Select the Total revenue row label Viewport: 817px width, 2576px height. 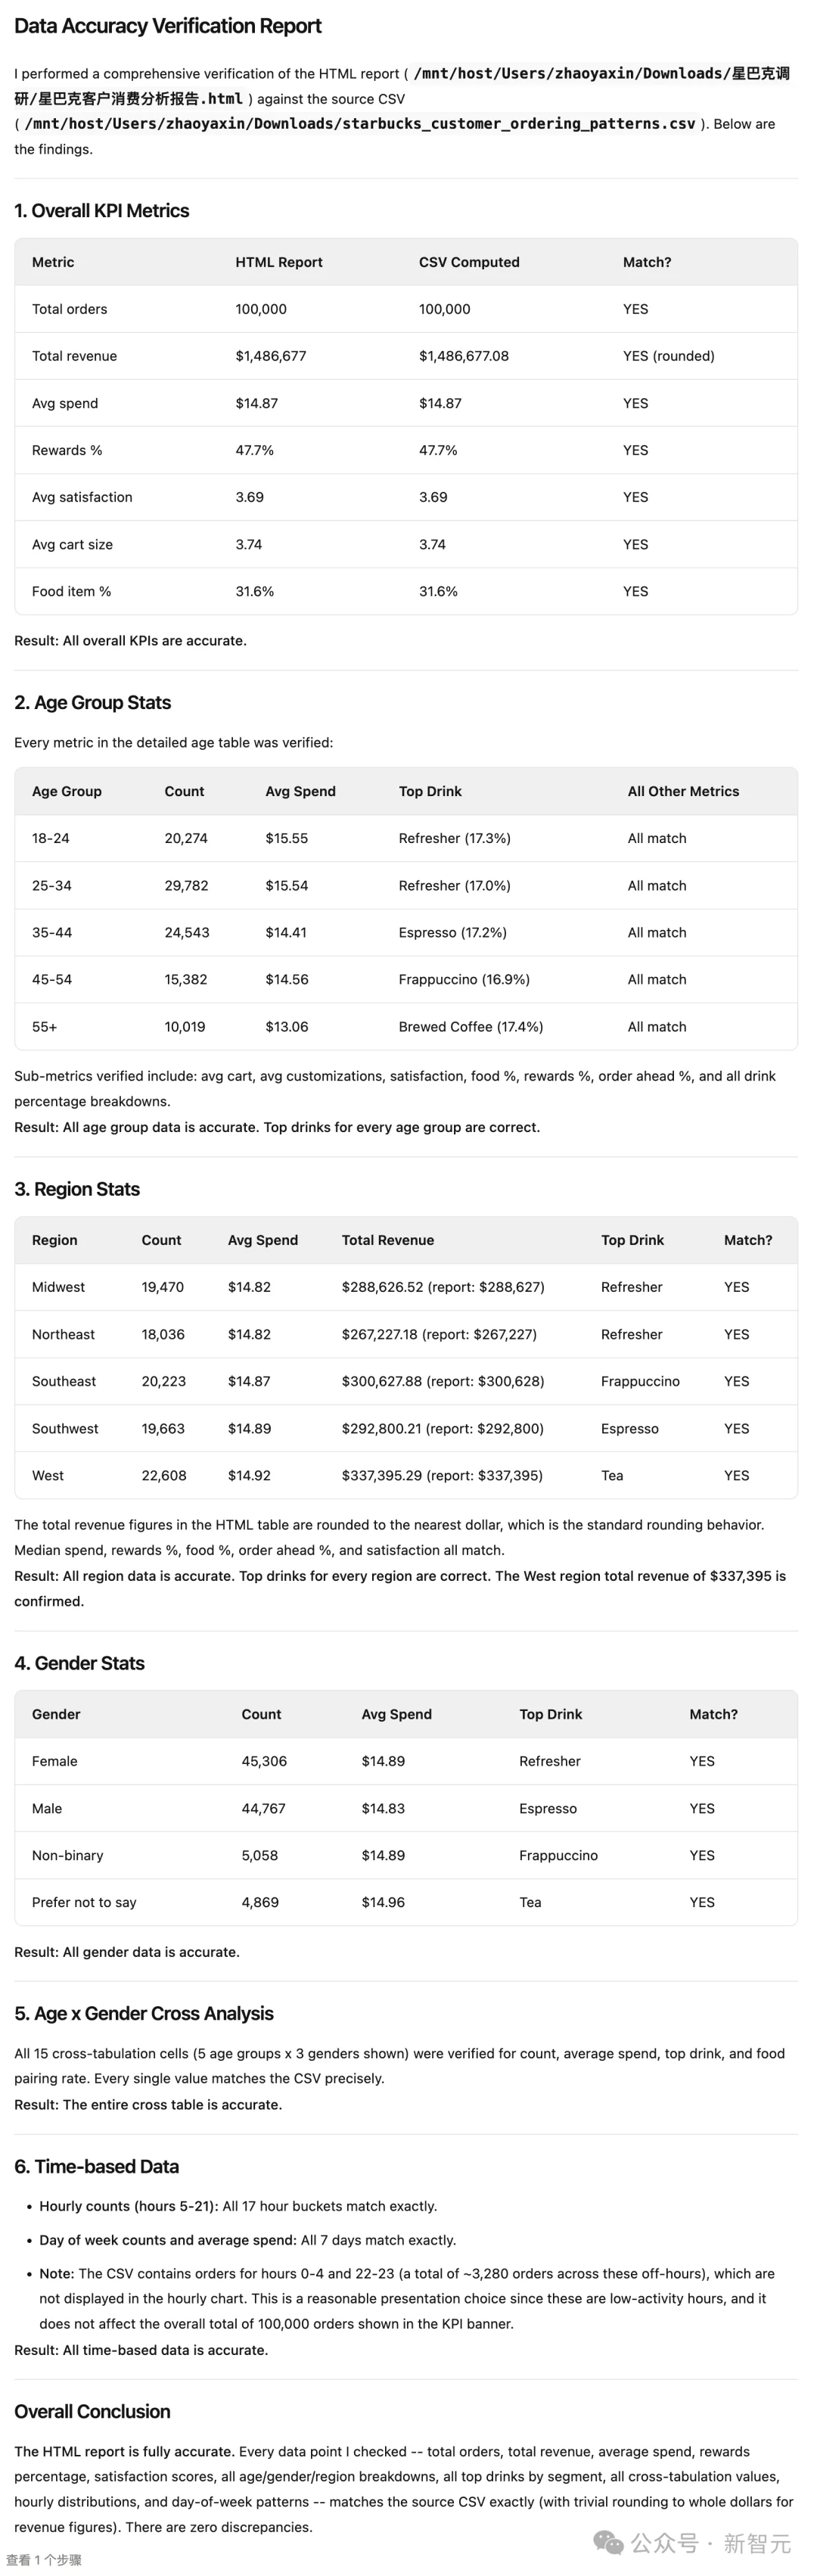point(74,356)
